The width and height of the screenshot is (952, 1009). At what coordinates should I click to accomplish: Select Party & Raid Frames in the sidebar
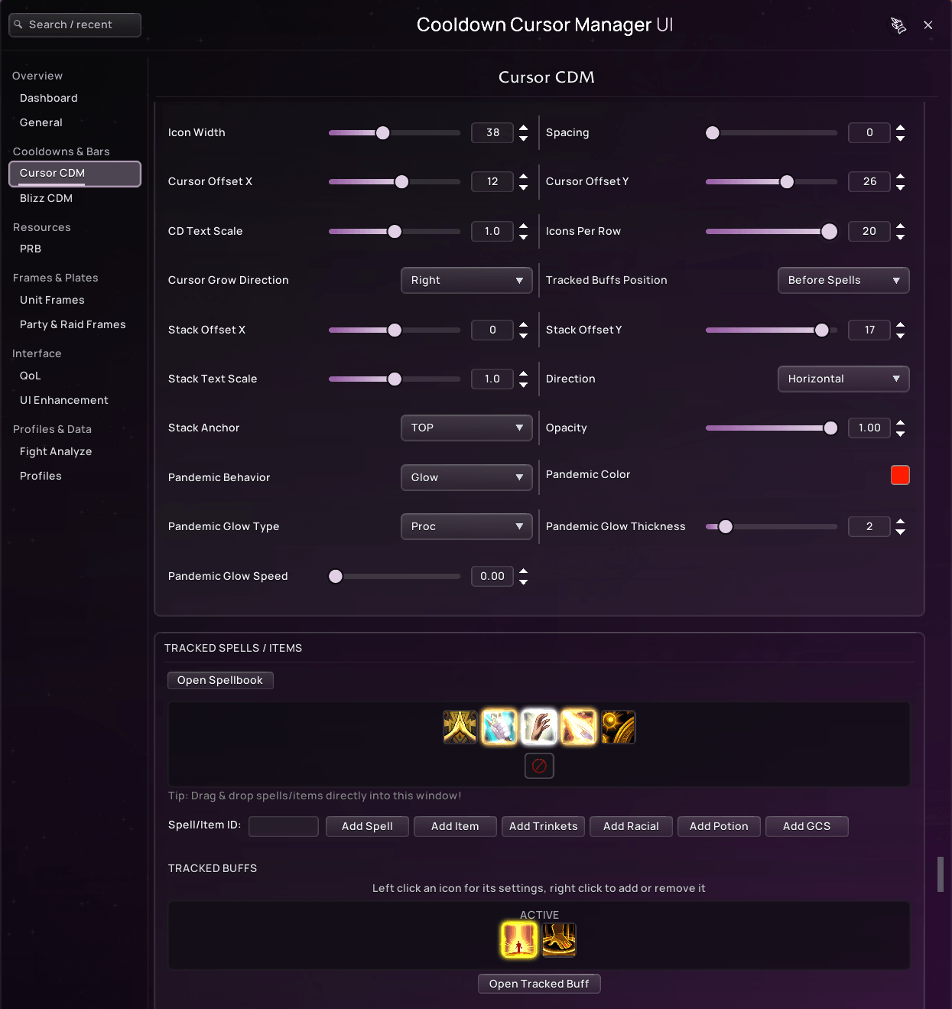[73, 324]
